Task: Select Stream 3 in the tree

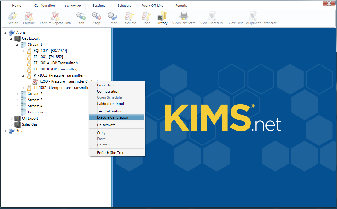Action: pos(35,100)
